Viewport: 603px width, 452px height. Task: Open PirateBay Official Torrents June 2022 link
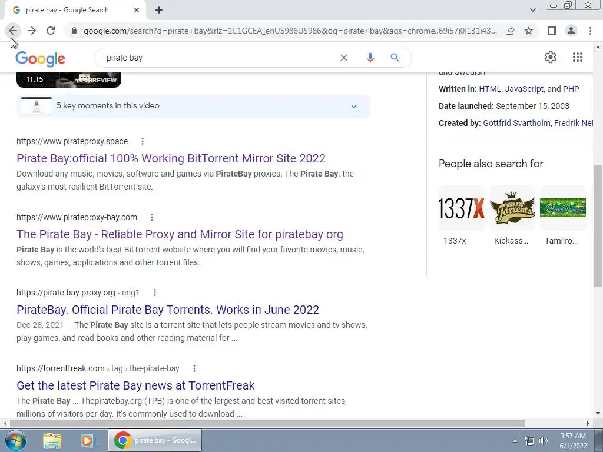168,310
